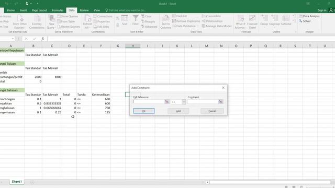This screenshot has width=335, height=188.
Task: Click the Cell Reference range selector icon
Action: [x=166, y=102]
